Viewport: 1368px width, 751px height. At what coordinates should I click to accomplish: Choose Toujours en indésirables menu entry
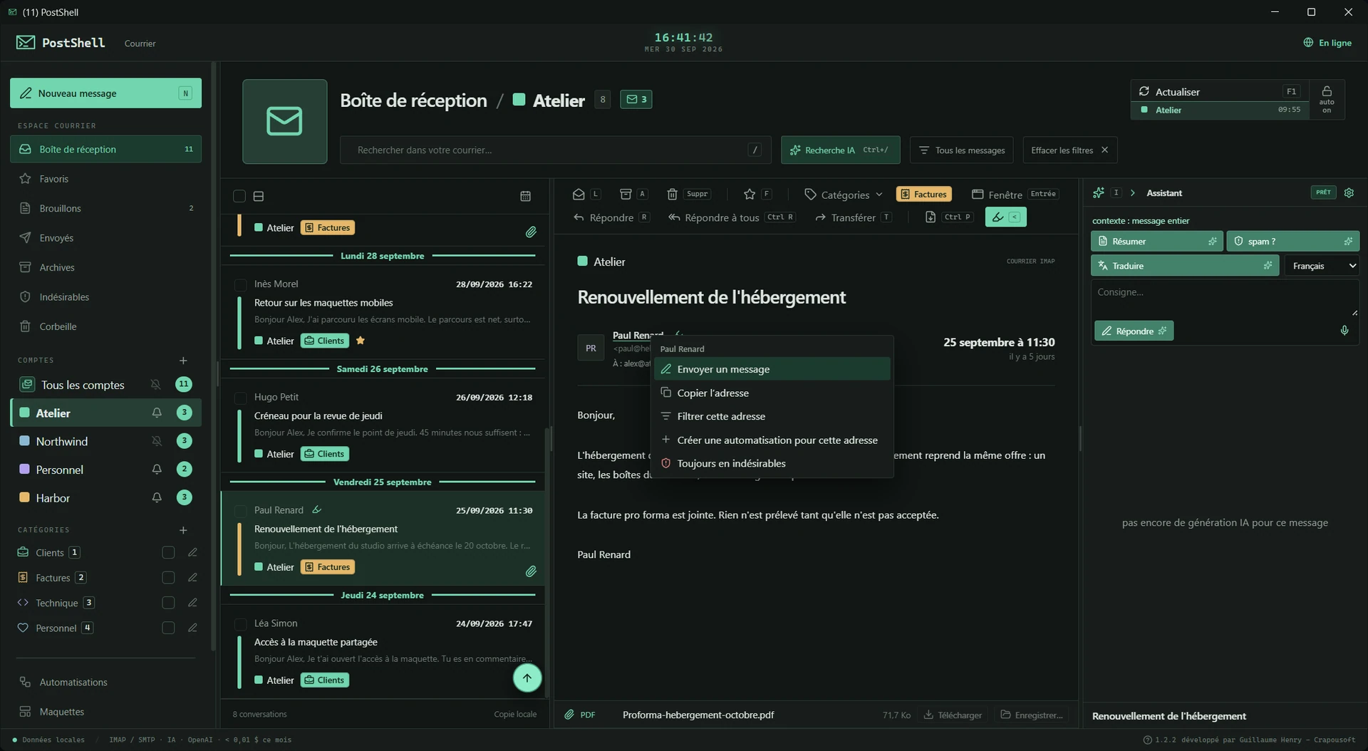[772, 463]
